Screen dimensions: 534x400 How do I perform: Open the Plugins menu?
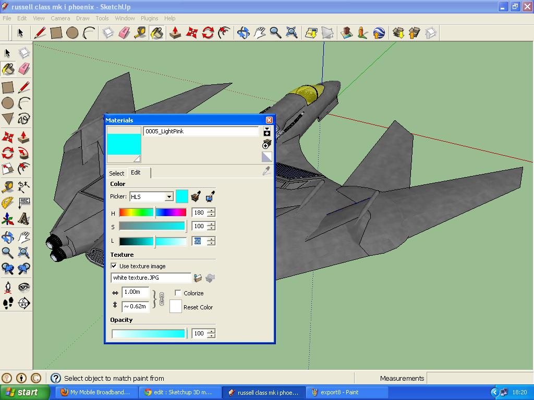(149, 18)
